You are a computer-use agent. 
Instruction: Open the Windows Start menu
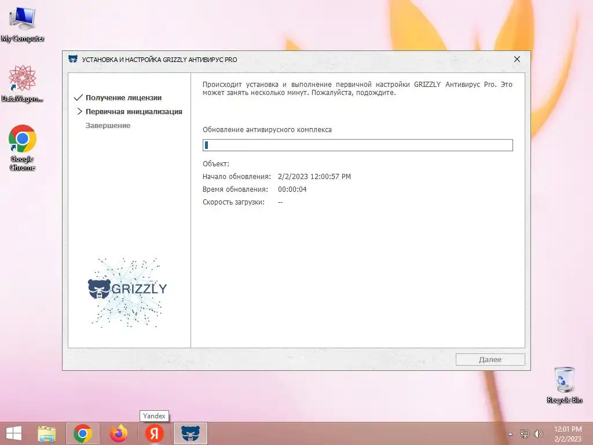(x=14, y=433)
